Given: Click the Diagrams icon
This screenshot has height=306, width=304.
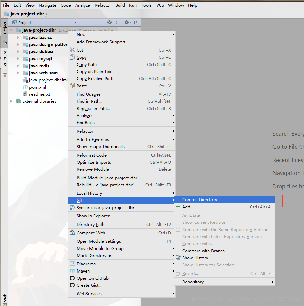Looking at the screenshot, I should pos(72,264).
